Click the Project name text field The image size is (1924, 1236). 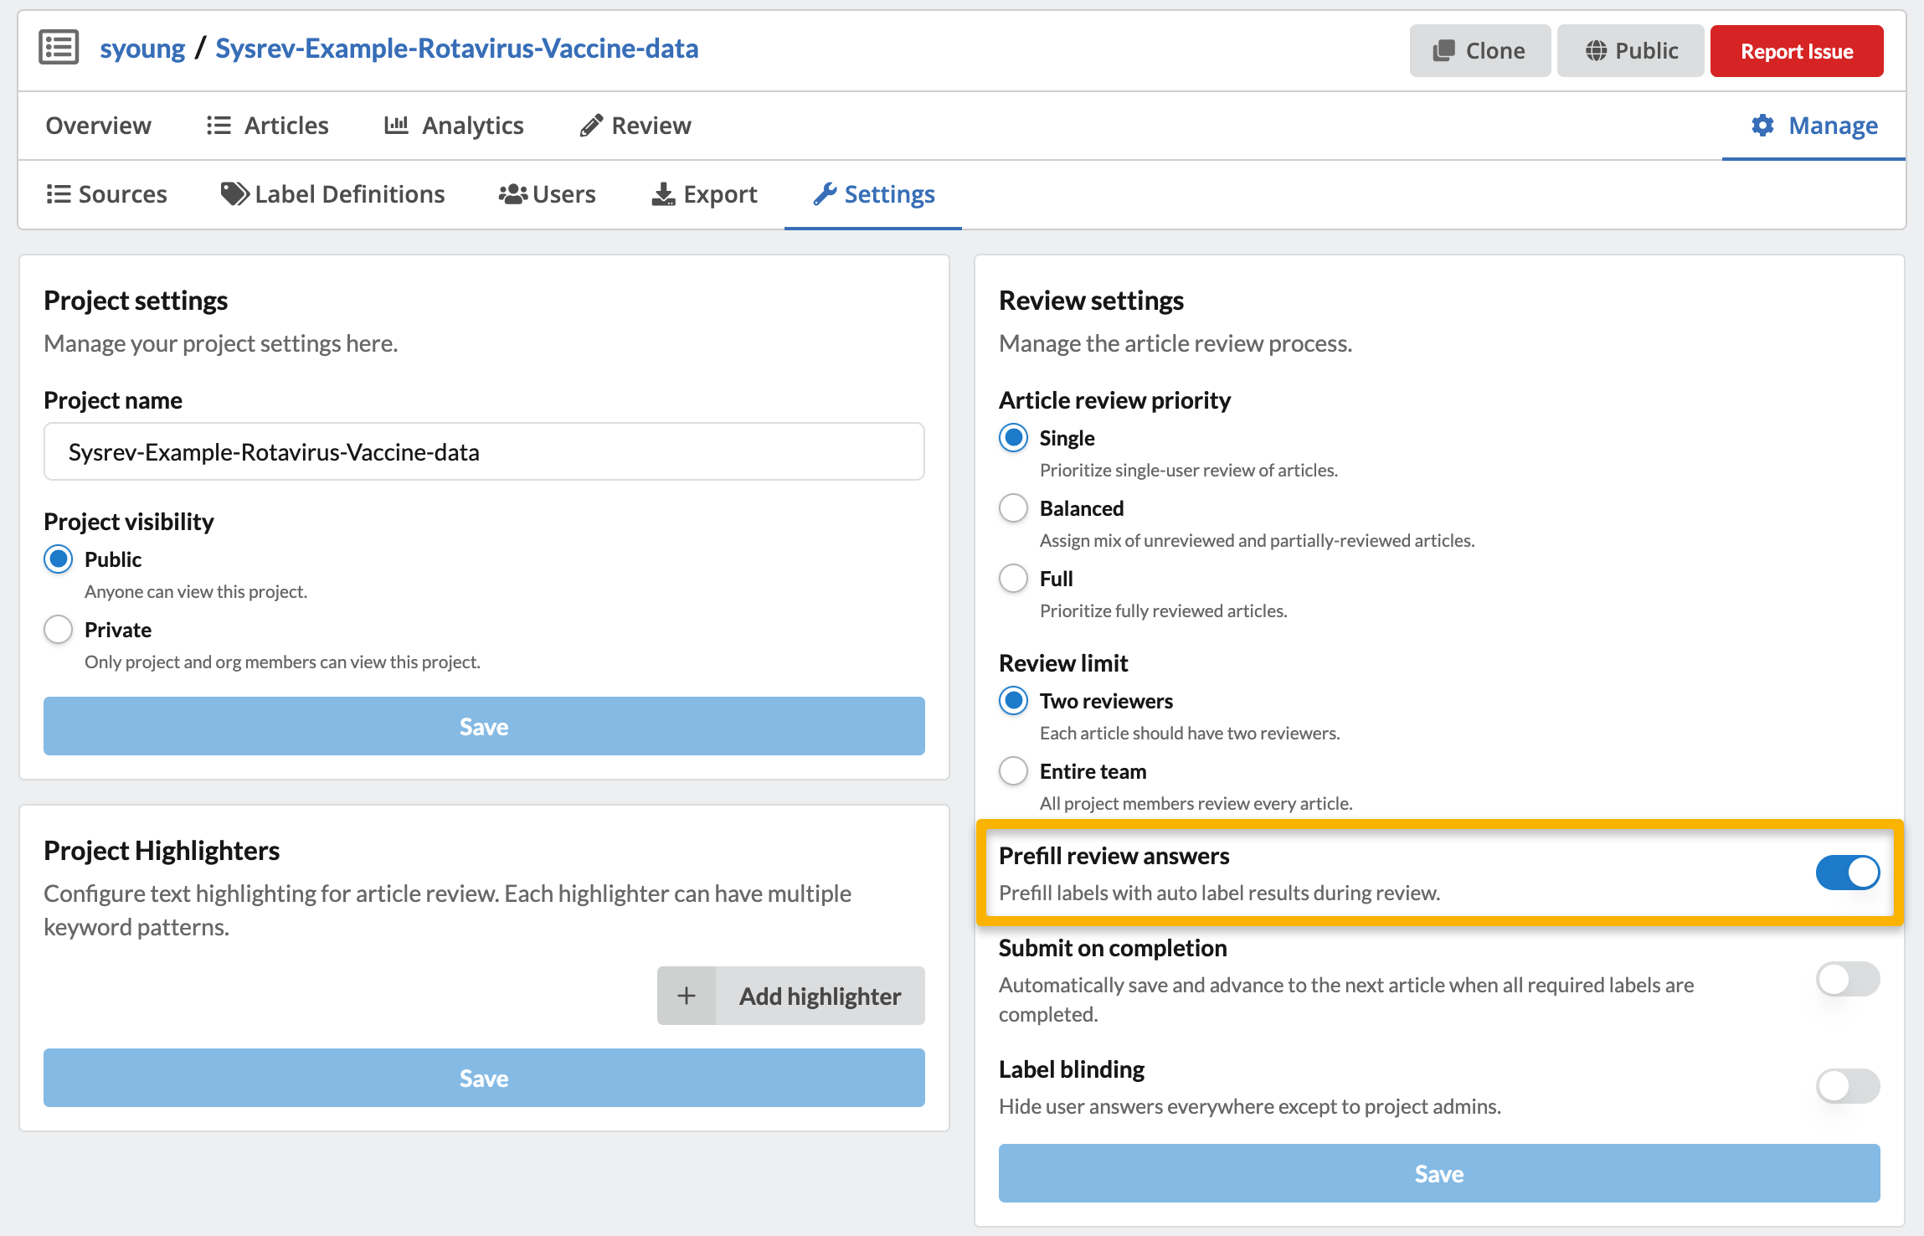point(484,452)
